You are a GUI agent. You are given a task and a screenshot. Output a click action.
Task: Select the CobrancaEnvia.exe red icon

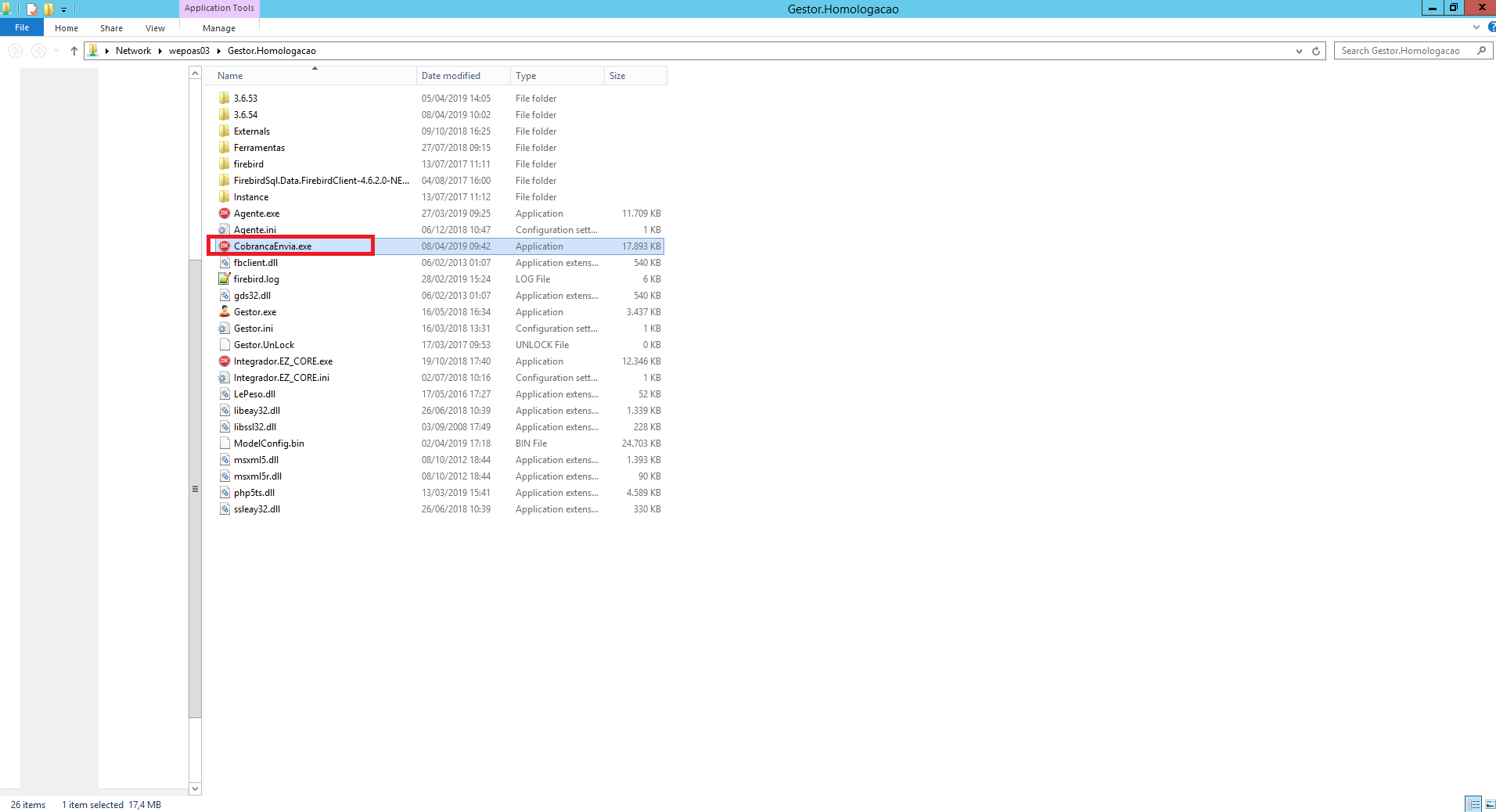point(225,246)
